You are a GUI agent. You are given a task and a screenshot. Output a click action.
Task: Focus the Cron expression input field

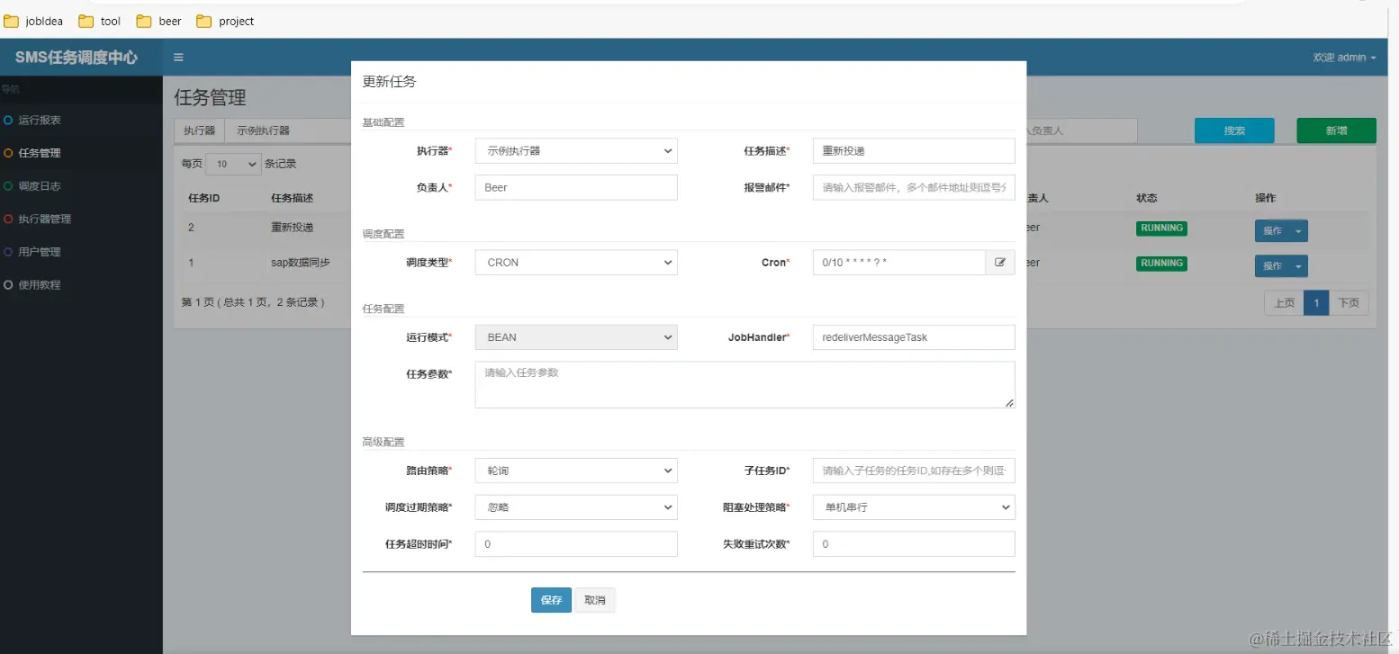899,263
